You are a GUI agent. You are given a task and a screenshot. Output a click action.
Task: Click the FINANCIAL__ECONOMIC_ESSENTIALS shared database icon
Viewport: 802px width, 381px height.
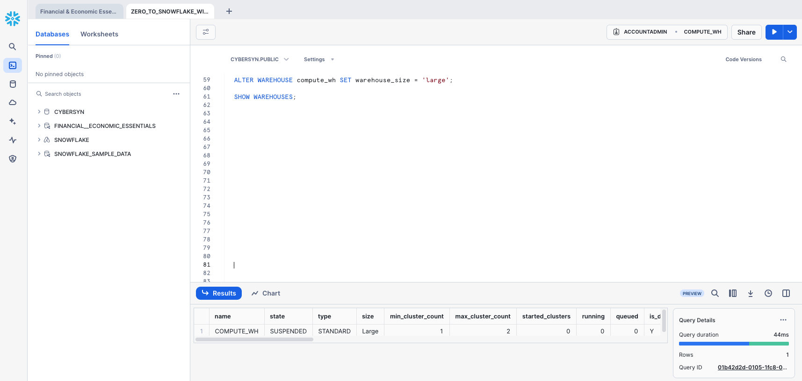(x=47, y=126)
